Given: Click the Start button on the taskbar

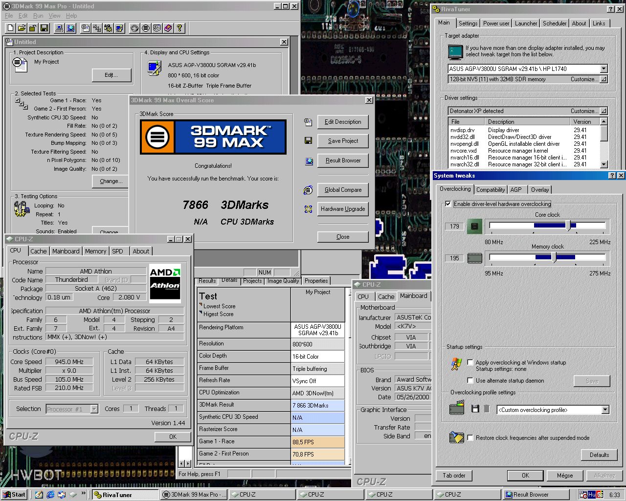Looking at the screenshot, I should click(x=14, y=495).
